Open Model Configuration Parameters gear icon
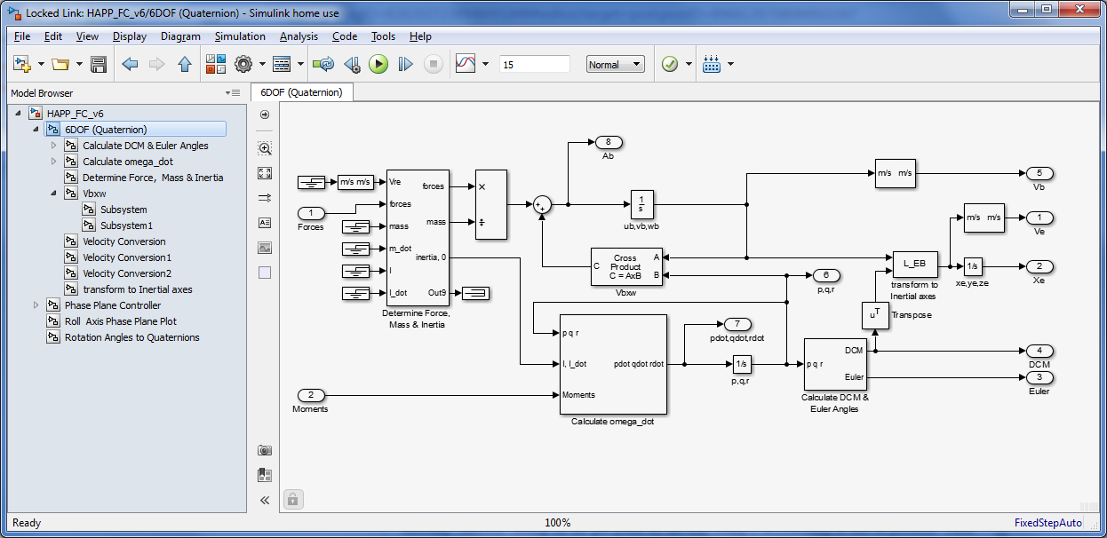Screen dimensions: 1107x538 click(243, 64)
